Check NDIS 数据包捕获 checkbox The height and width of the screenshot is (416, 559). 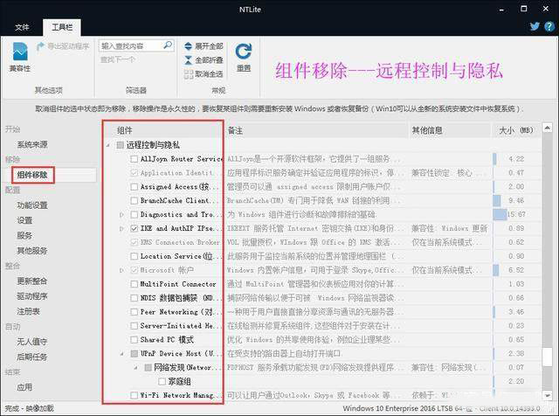point(134,298)
